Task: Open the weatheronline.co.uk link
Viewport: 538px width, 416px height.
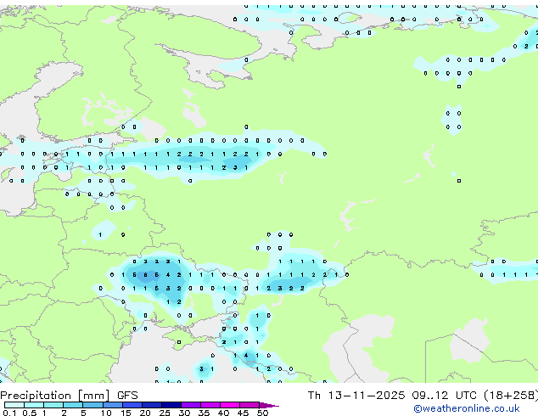Action: tap(467, 408)
